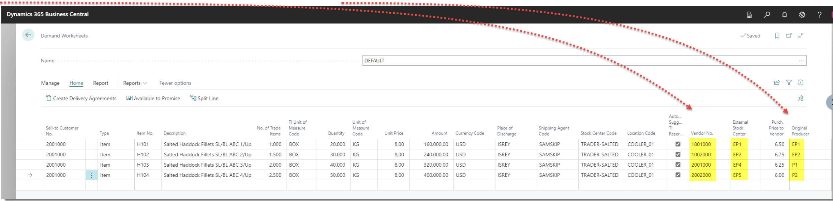Screen dimensions: 833x201
Task: Collapse the page with arrows icon
Action: pyautogui.click(x=801, y=35)
